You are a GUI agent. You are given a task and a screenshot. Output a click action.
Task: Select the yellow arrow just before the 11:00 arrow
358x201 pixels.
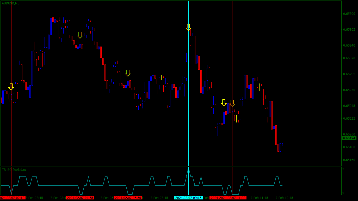click(224, 103)
